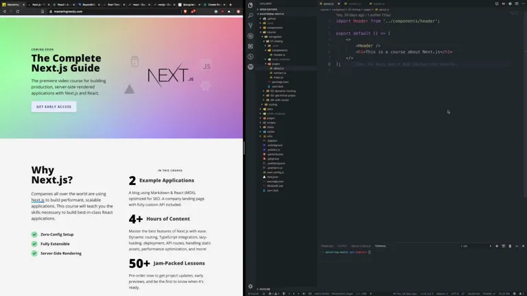Open now.json in the explorer
The height and width of the screenshot is (296, 527).
tap(272, 177)
